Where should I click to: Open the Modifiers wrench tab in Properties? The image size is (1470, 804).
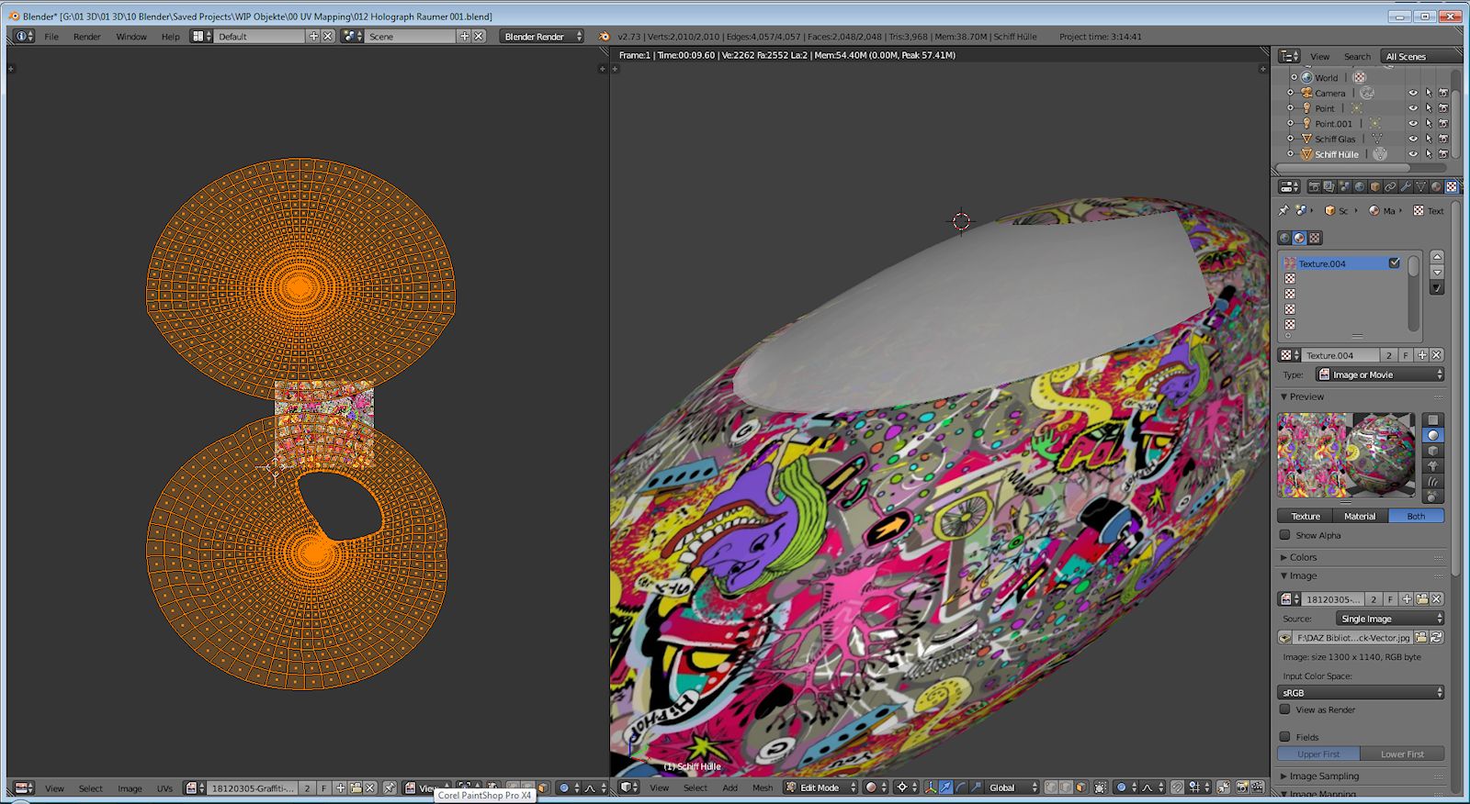click(x=1406, y=186)
